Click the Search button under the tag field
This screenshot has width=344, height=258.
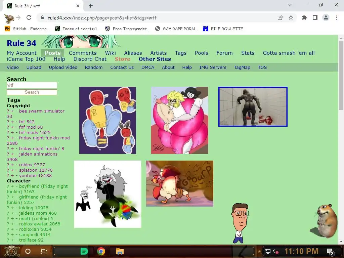click(32, 92)
